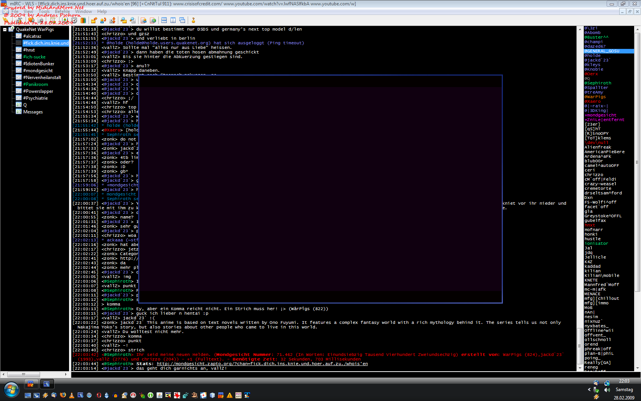Click the Cascade windows toolbar icon
This screenshot has width=641, height=401.
(x=182, y=20)
